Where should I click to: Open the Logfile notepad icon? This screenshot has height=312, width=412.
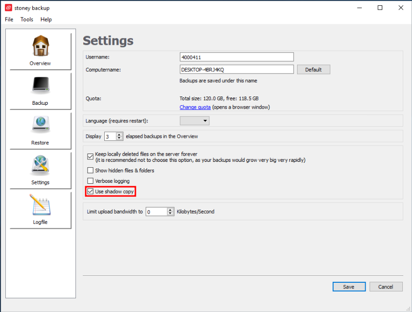click(40, 205)
